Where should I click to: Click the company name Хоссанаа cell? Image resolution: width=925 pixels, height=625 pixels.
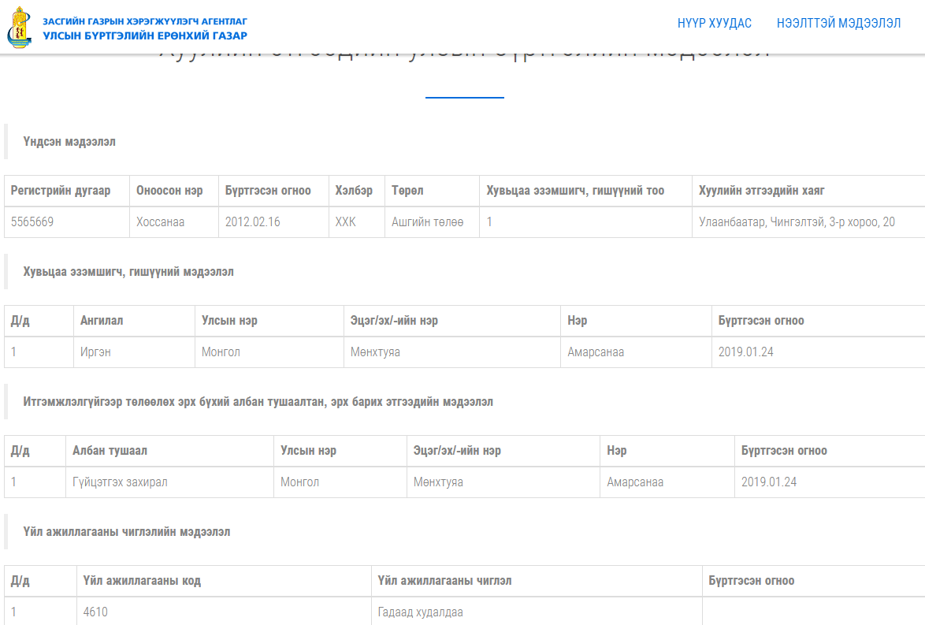click(161, 222)
